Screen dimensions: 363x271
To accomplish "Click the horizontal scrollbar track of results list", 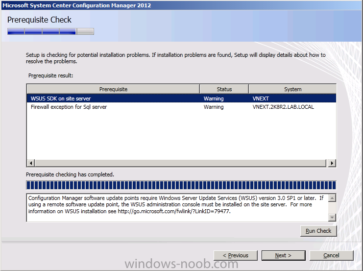I will click(180, 163).
